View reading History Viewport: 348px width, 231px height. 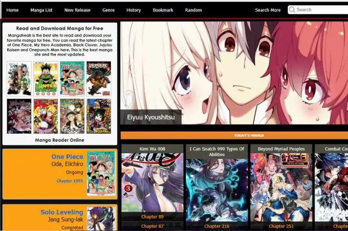click(x=134, y=10)
